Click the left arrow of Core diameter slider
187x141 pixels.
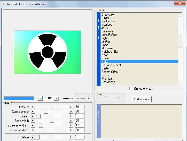coord(33,111)
